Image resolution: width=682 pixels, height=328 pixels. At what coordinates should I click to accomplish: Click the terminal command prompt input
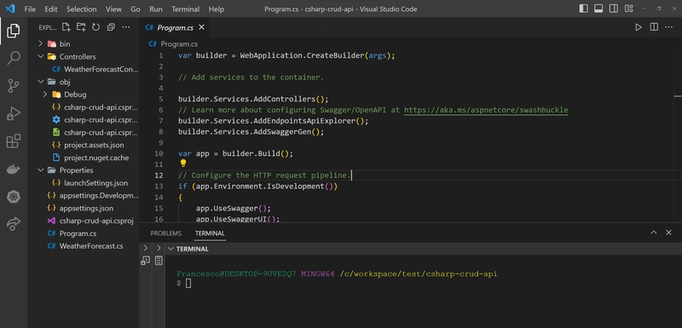(x=188, y=283)
